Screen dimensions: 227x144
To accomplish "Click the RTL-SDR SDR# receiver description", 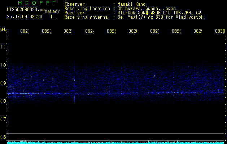I will point(159,13).
